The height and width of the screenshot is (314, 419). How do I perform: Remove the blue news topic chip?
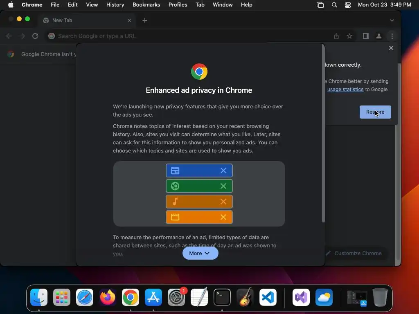point(223,170)
